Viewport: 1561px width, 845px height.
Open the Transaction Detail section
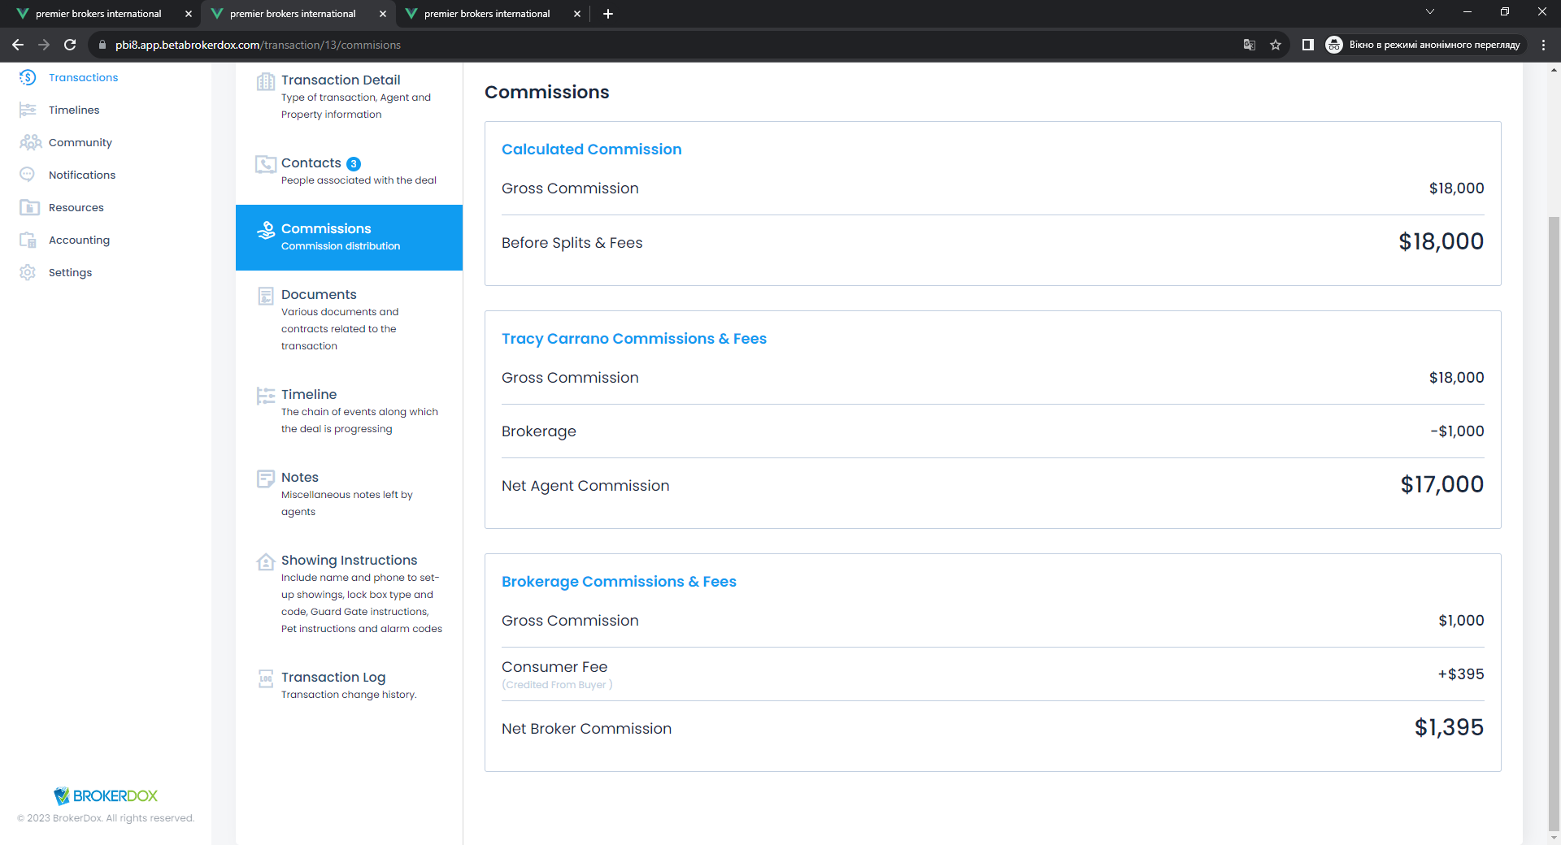349,97
